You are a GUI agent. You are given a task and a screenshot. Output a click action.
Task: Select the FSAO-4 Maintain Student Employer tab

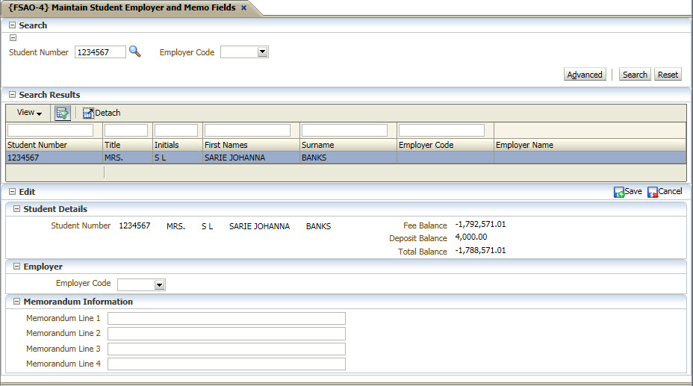122,8
